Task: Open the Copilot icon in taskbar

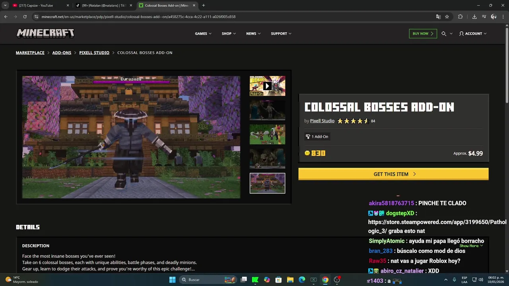Action: (x=267, y=280)
